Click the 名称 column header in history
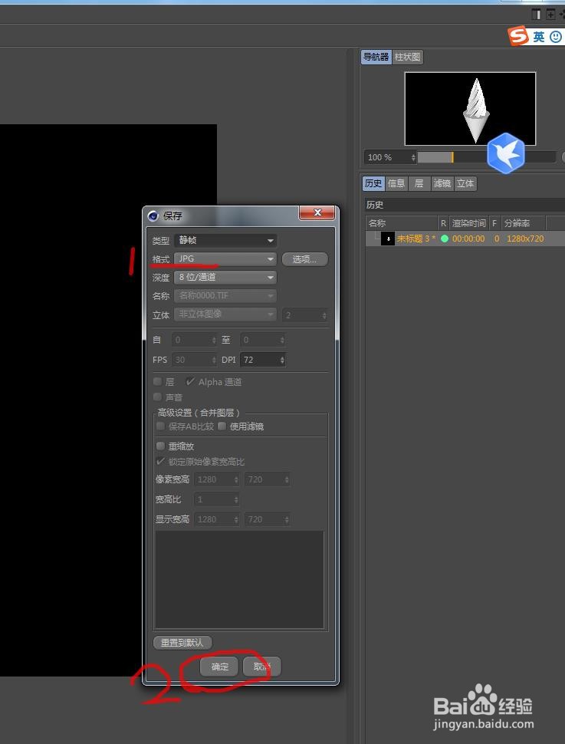 click(402, 223)
